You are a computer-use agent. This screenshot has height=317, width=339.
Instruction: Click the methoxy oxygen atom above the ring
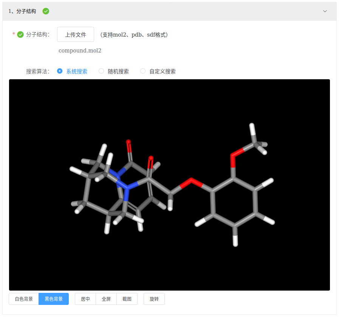234,154
